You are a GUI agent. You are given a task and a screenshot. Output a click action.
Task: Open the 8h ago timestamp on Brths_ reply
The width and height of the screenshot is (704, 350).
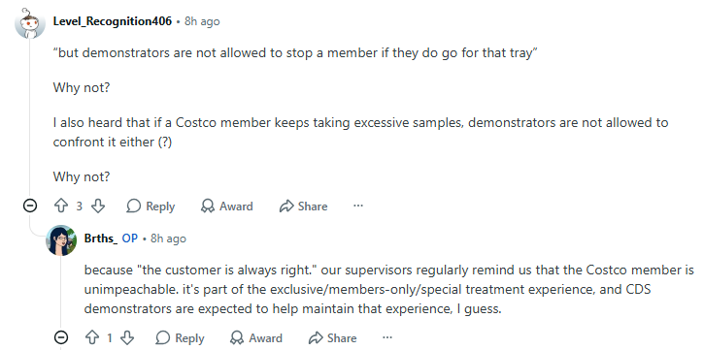(x=168, y=239)
